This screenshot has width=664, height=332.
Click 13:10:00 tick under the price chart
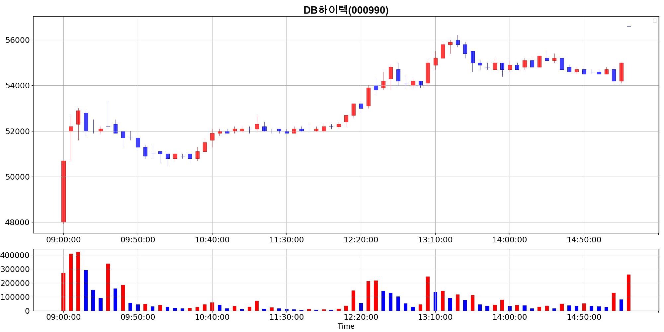(x=435, y=240)
